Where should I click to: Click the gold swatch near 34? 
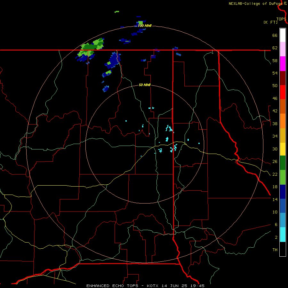(x=283, y=135)
